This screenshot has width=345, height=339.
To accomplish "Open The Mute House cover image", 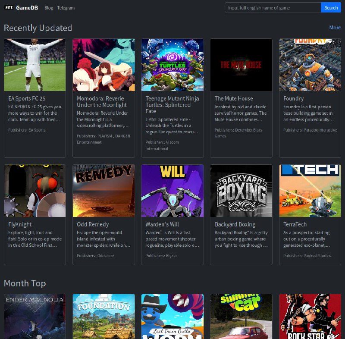I will (241, 65).
